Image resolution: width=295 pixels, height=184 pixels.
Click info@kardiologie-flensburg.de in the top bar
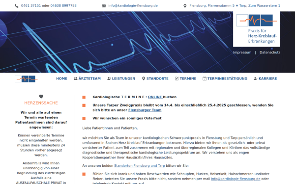coord(133,5)
